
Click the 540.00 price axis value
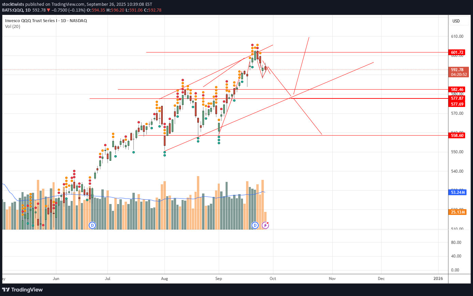pos(457,171)
